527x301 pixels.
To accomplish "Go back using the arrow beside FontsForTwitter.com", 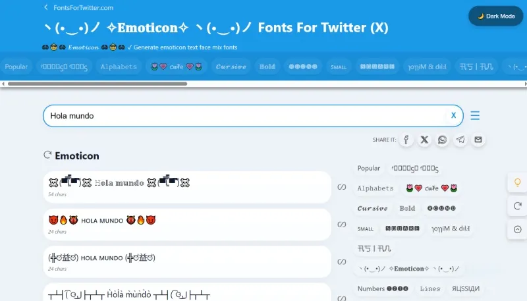I will point(46,7).
